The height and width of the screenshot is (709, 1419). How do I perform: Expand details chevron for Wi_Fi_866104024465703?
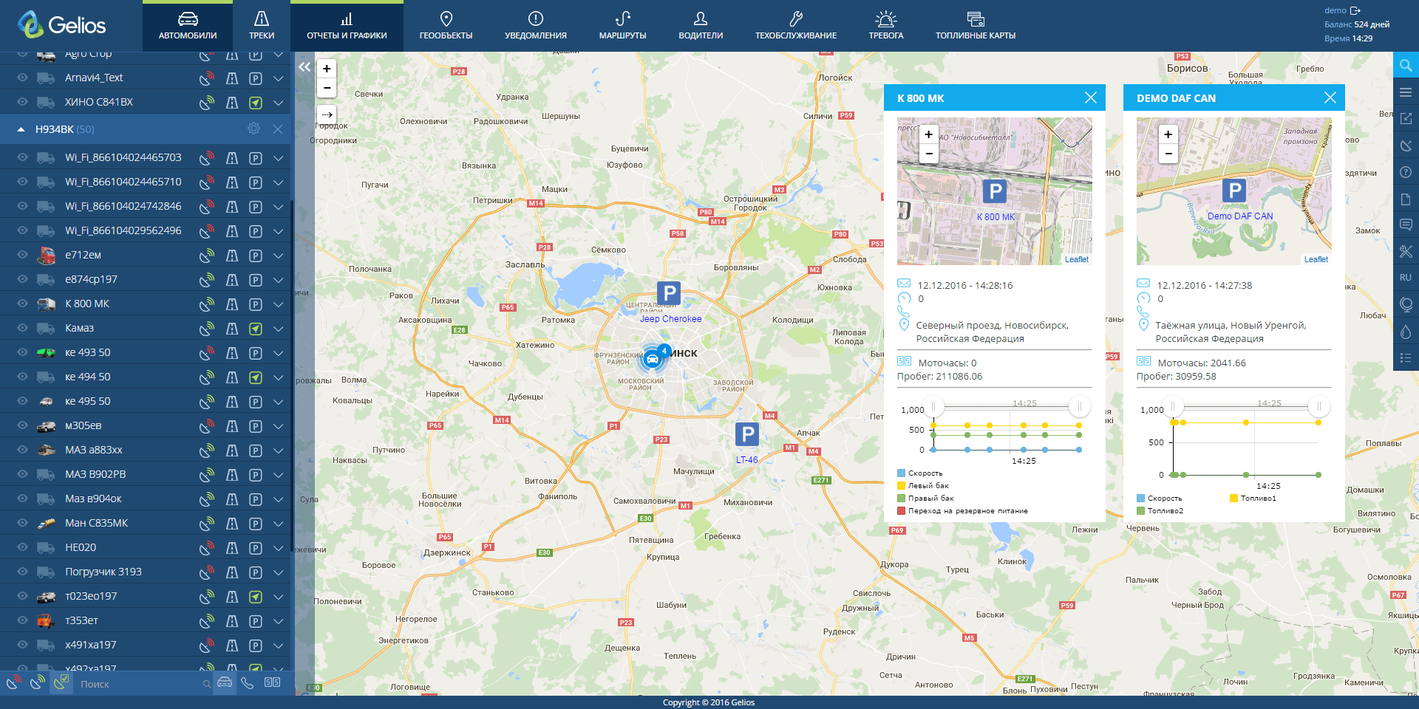(279, 158)
